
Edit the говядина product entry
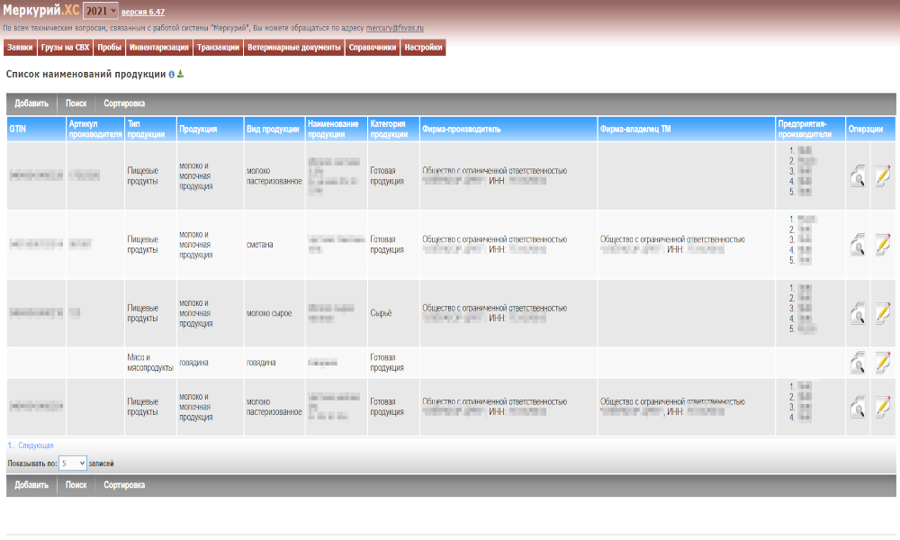click(883, 363)
